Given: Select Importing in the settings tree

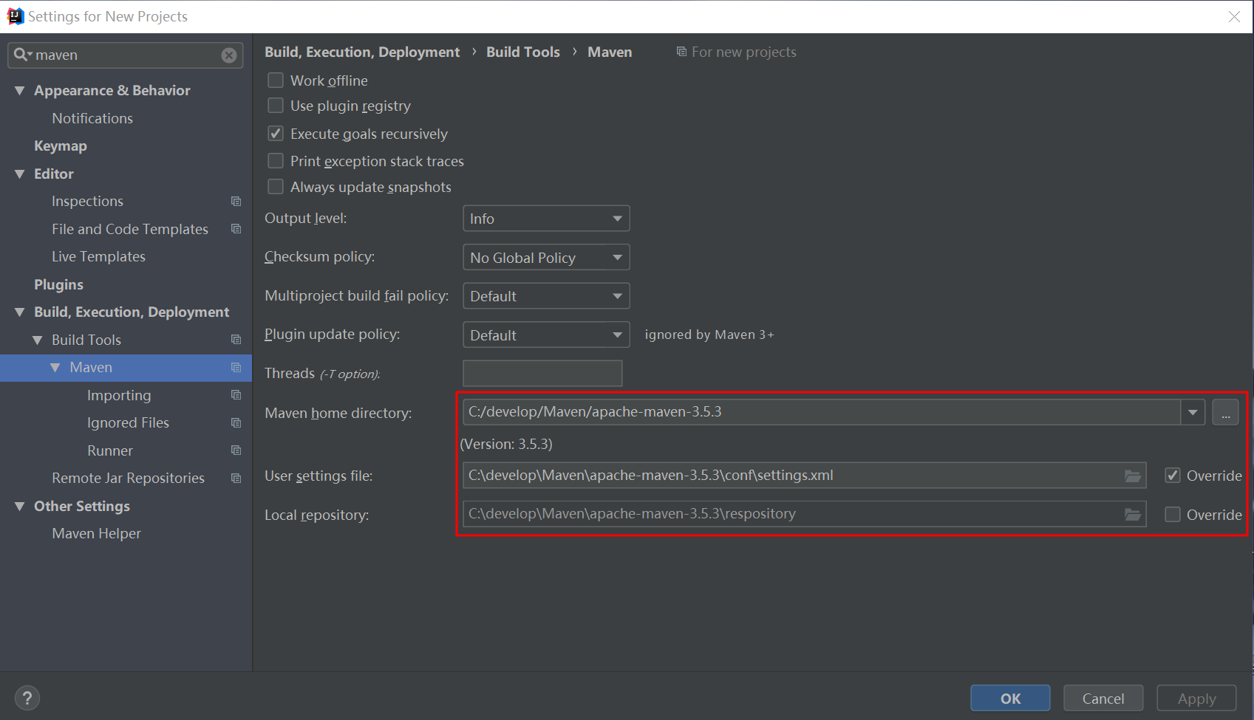Looking at the screenshot, I should point(119,395).
